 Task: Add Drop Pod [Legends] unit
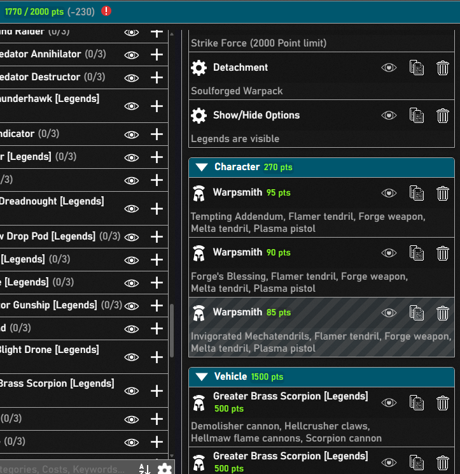point(157,237)
